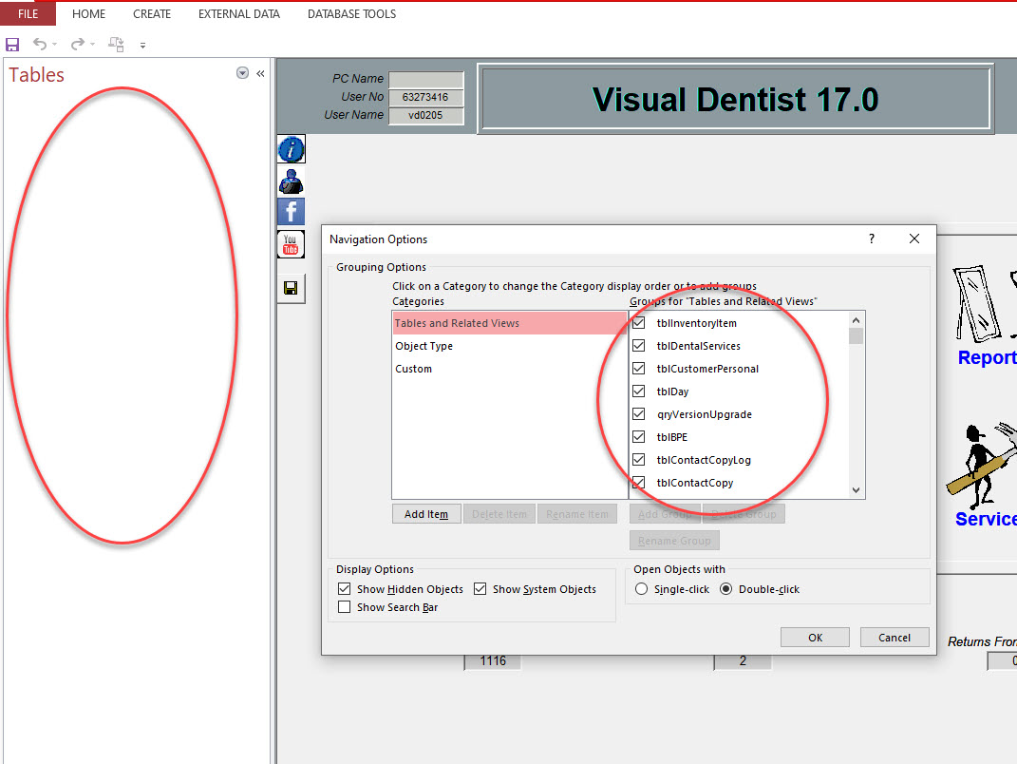Uncheck the tblInventoryItem group checkbox
Viewport: 1017px width, 764px height.
[639, 322]
